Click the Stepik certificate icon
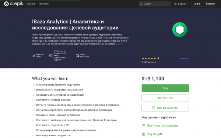This screenshot has width=221, height=138. click(x=77, y=56)
